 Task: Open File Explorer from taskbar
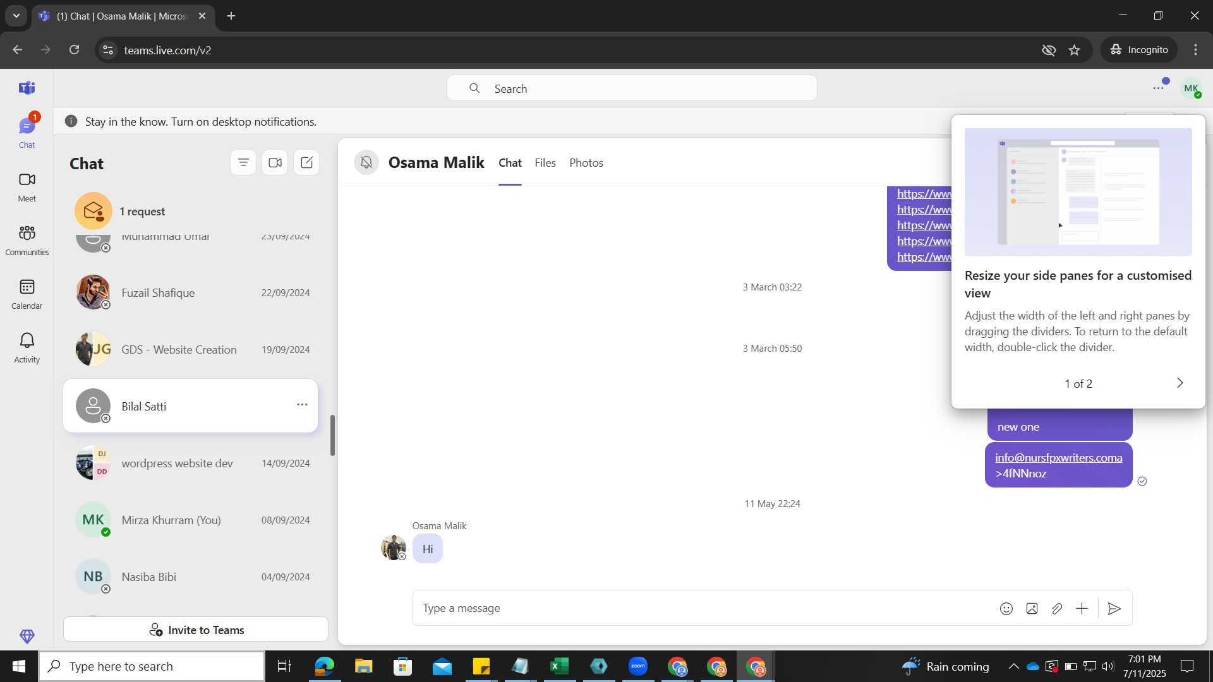click(364, 666)
